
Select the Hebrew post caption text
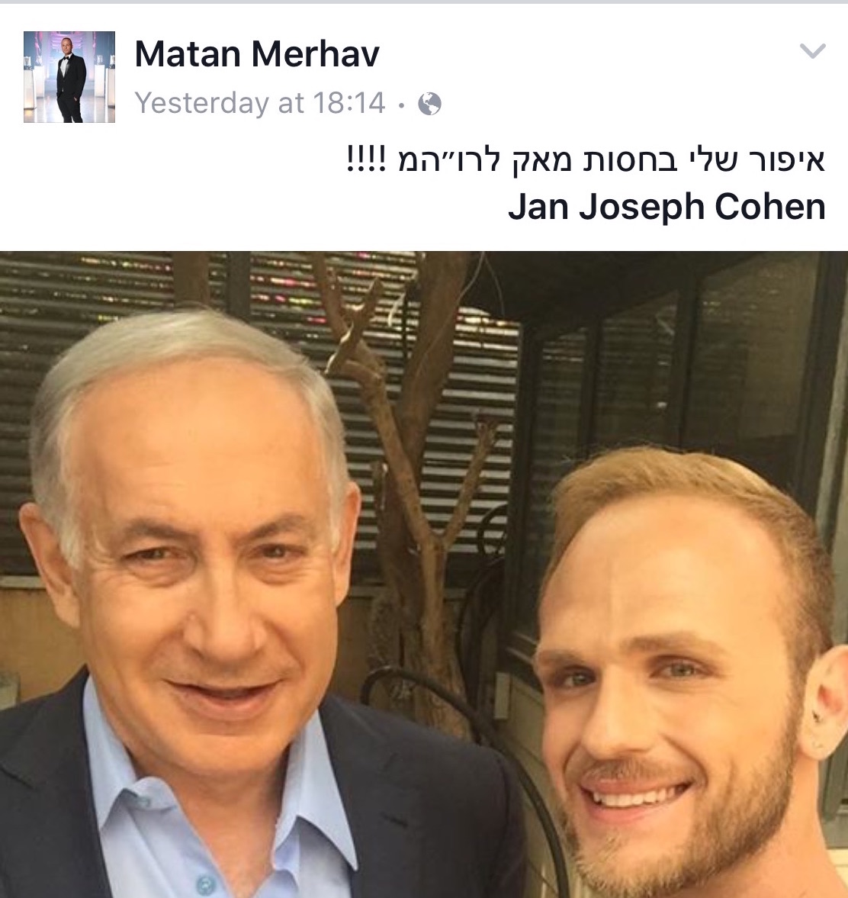586,159
